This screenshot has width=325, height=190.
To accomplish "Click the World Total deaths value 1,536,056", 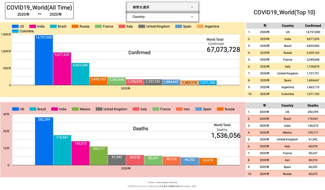I will [226, 136].
